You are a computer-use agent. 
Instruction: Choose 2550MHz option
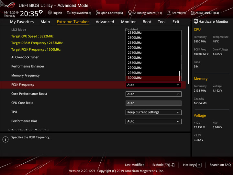click(153, 33)
